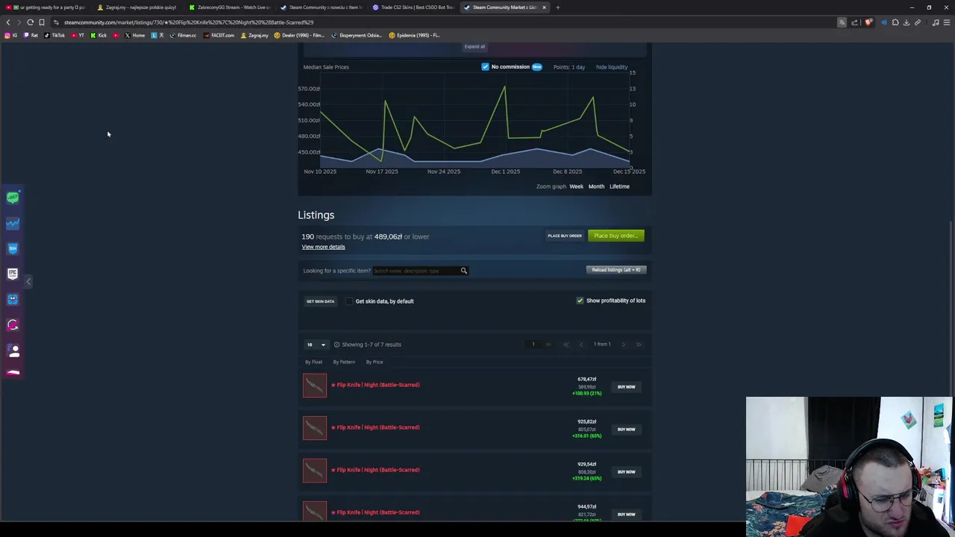Open the downloads icon in toolbar
955x537 pixels.
(907, 22)
